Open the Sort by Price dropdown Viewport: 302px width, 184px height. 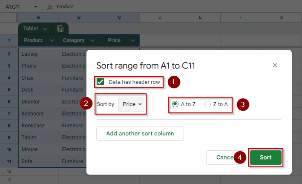click(132, 104)
